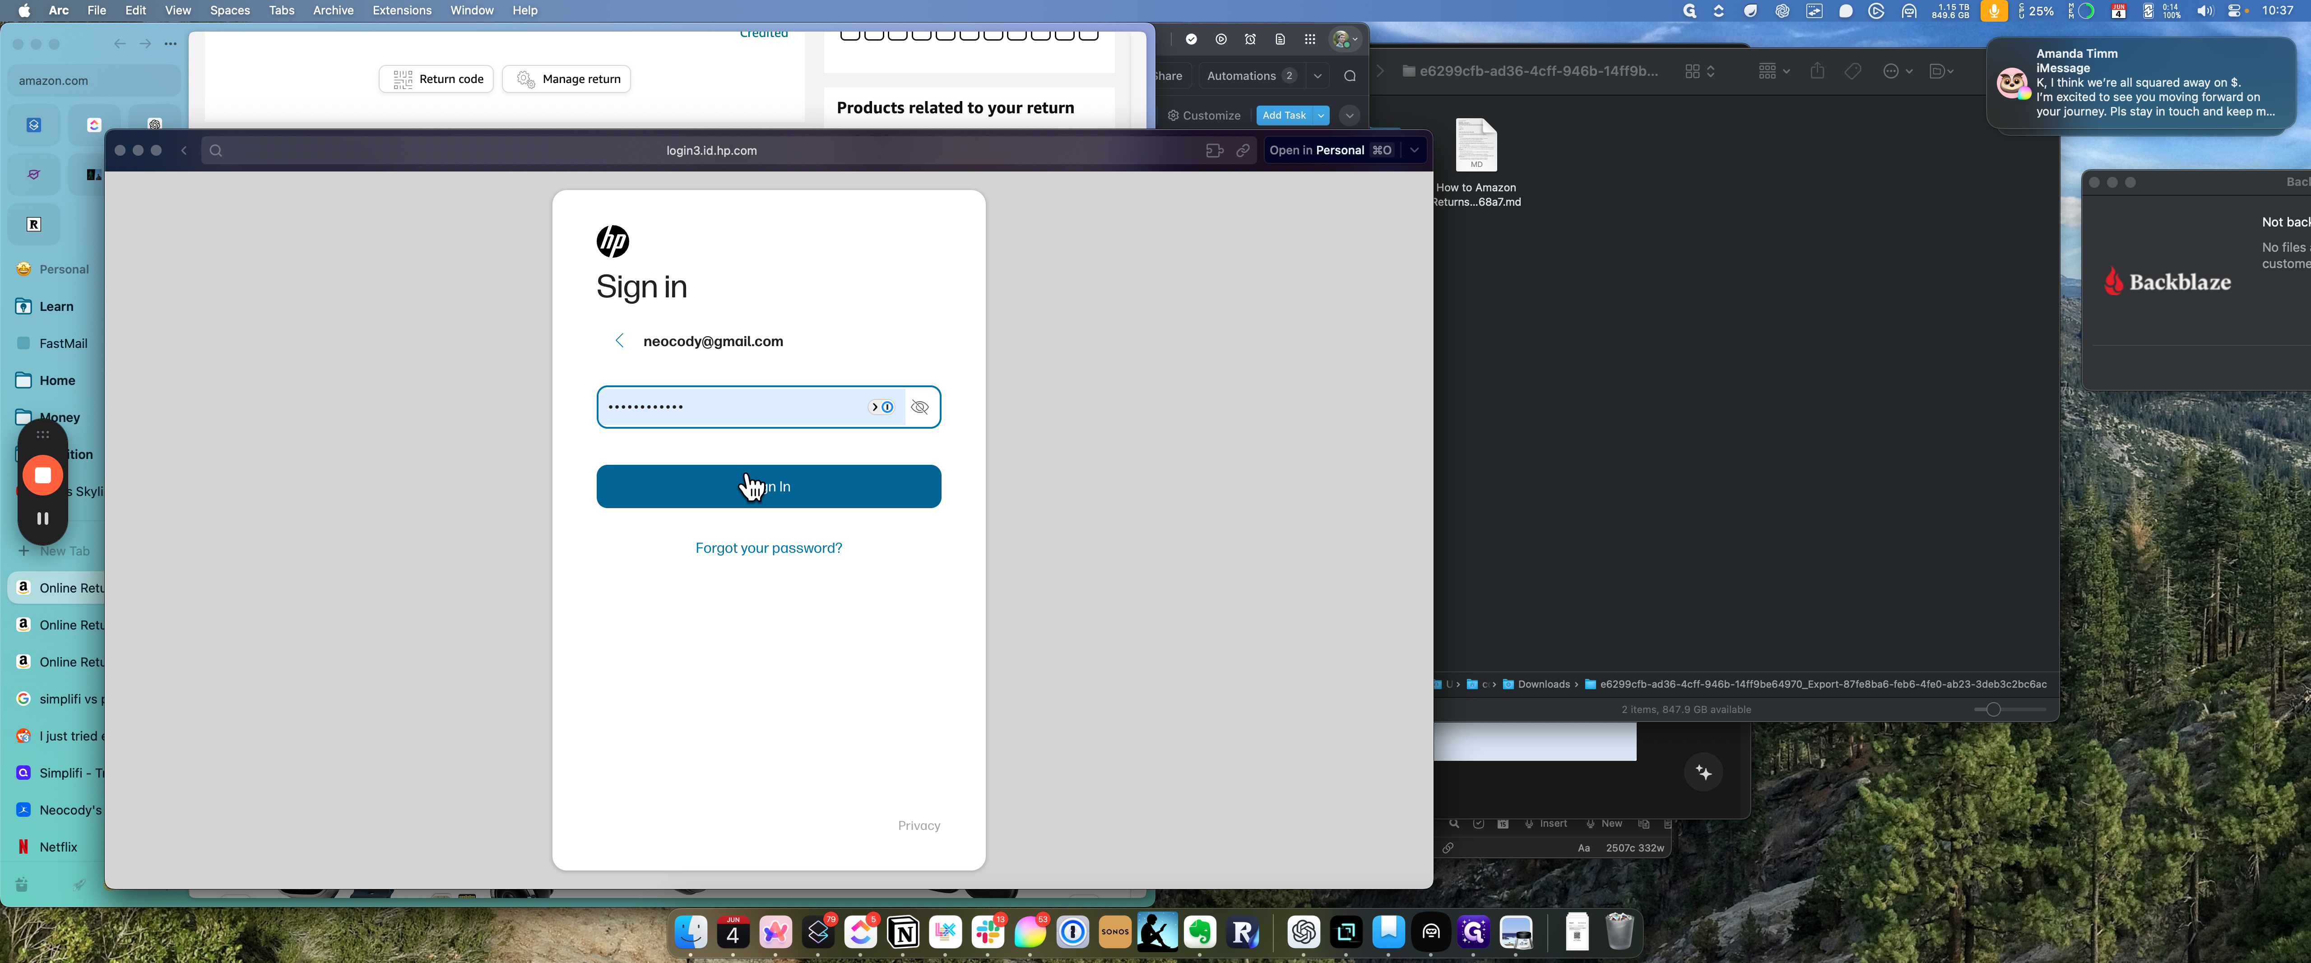The width and height of the screenshot is (2311, 963).
Task: Expand the Open in Personal dropdown arrow
Action: pyautogui.click(x=1414, y=151)
